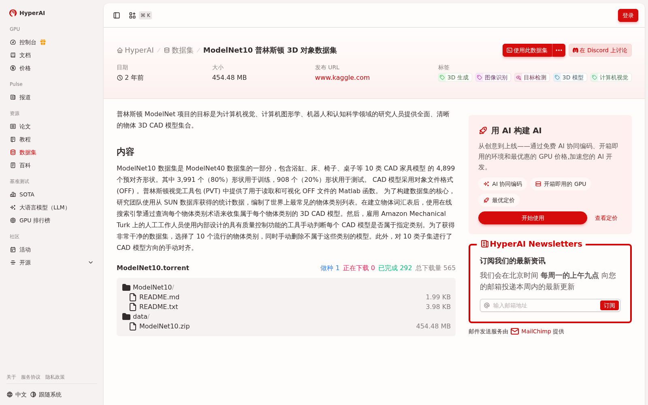Select the 图像识别 tag
The height and width of the screenshot is (405, 648).
[x=493, y=77]
